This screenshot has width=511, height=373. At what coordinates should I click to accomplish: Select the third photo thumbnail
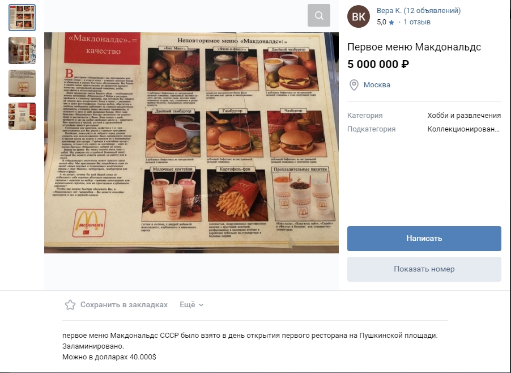[22, 83]
